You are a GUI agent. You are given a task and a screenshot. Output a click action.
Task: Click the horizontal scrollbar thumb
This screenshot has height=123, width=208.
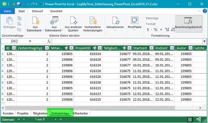[90, 108]
